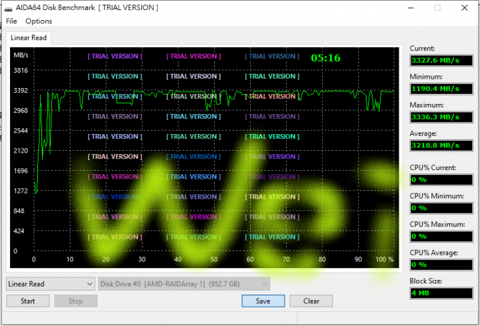This screenshot has width=480, height=326.
Task: Click the Save button
Action: click(263, 301)
